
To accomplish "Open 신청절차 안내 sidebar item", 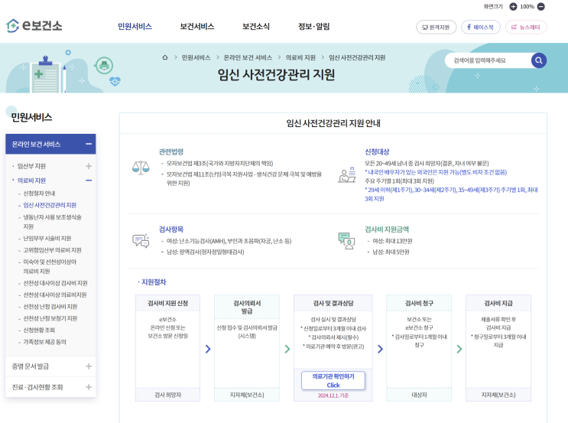I will [x=39, y=194].
